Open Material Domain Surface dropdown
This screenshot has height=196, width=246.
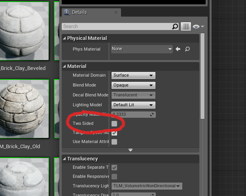tap(133, 75)
